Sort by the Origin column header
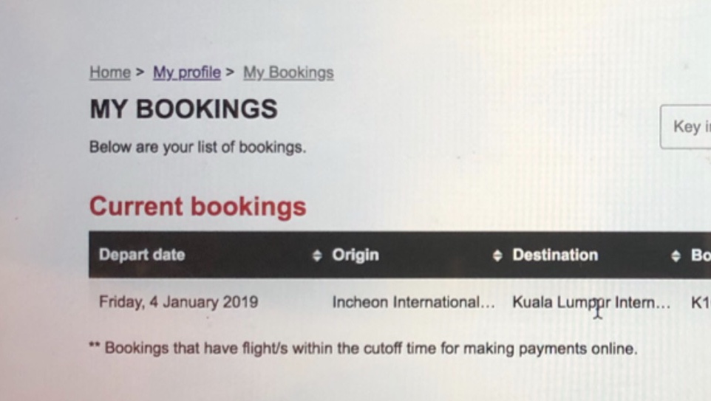Image resolution: width=711 pixels, height=401 pixels. 355,255
